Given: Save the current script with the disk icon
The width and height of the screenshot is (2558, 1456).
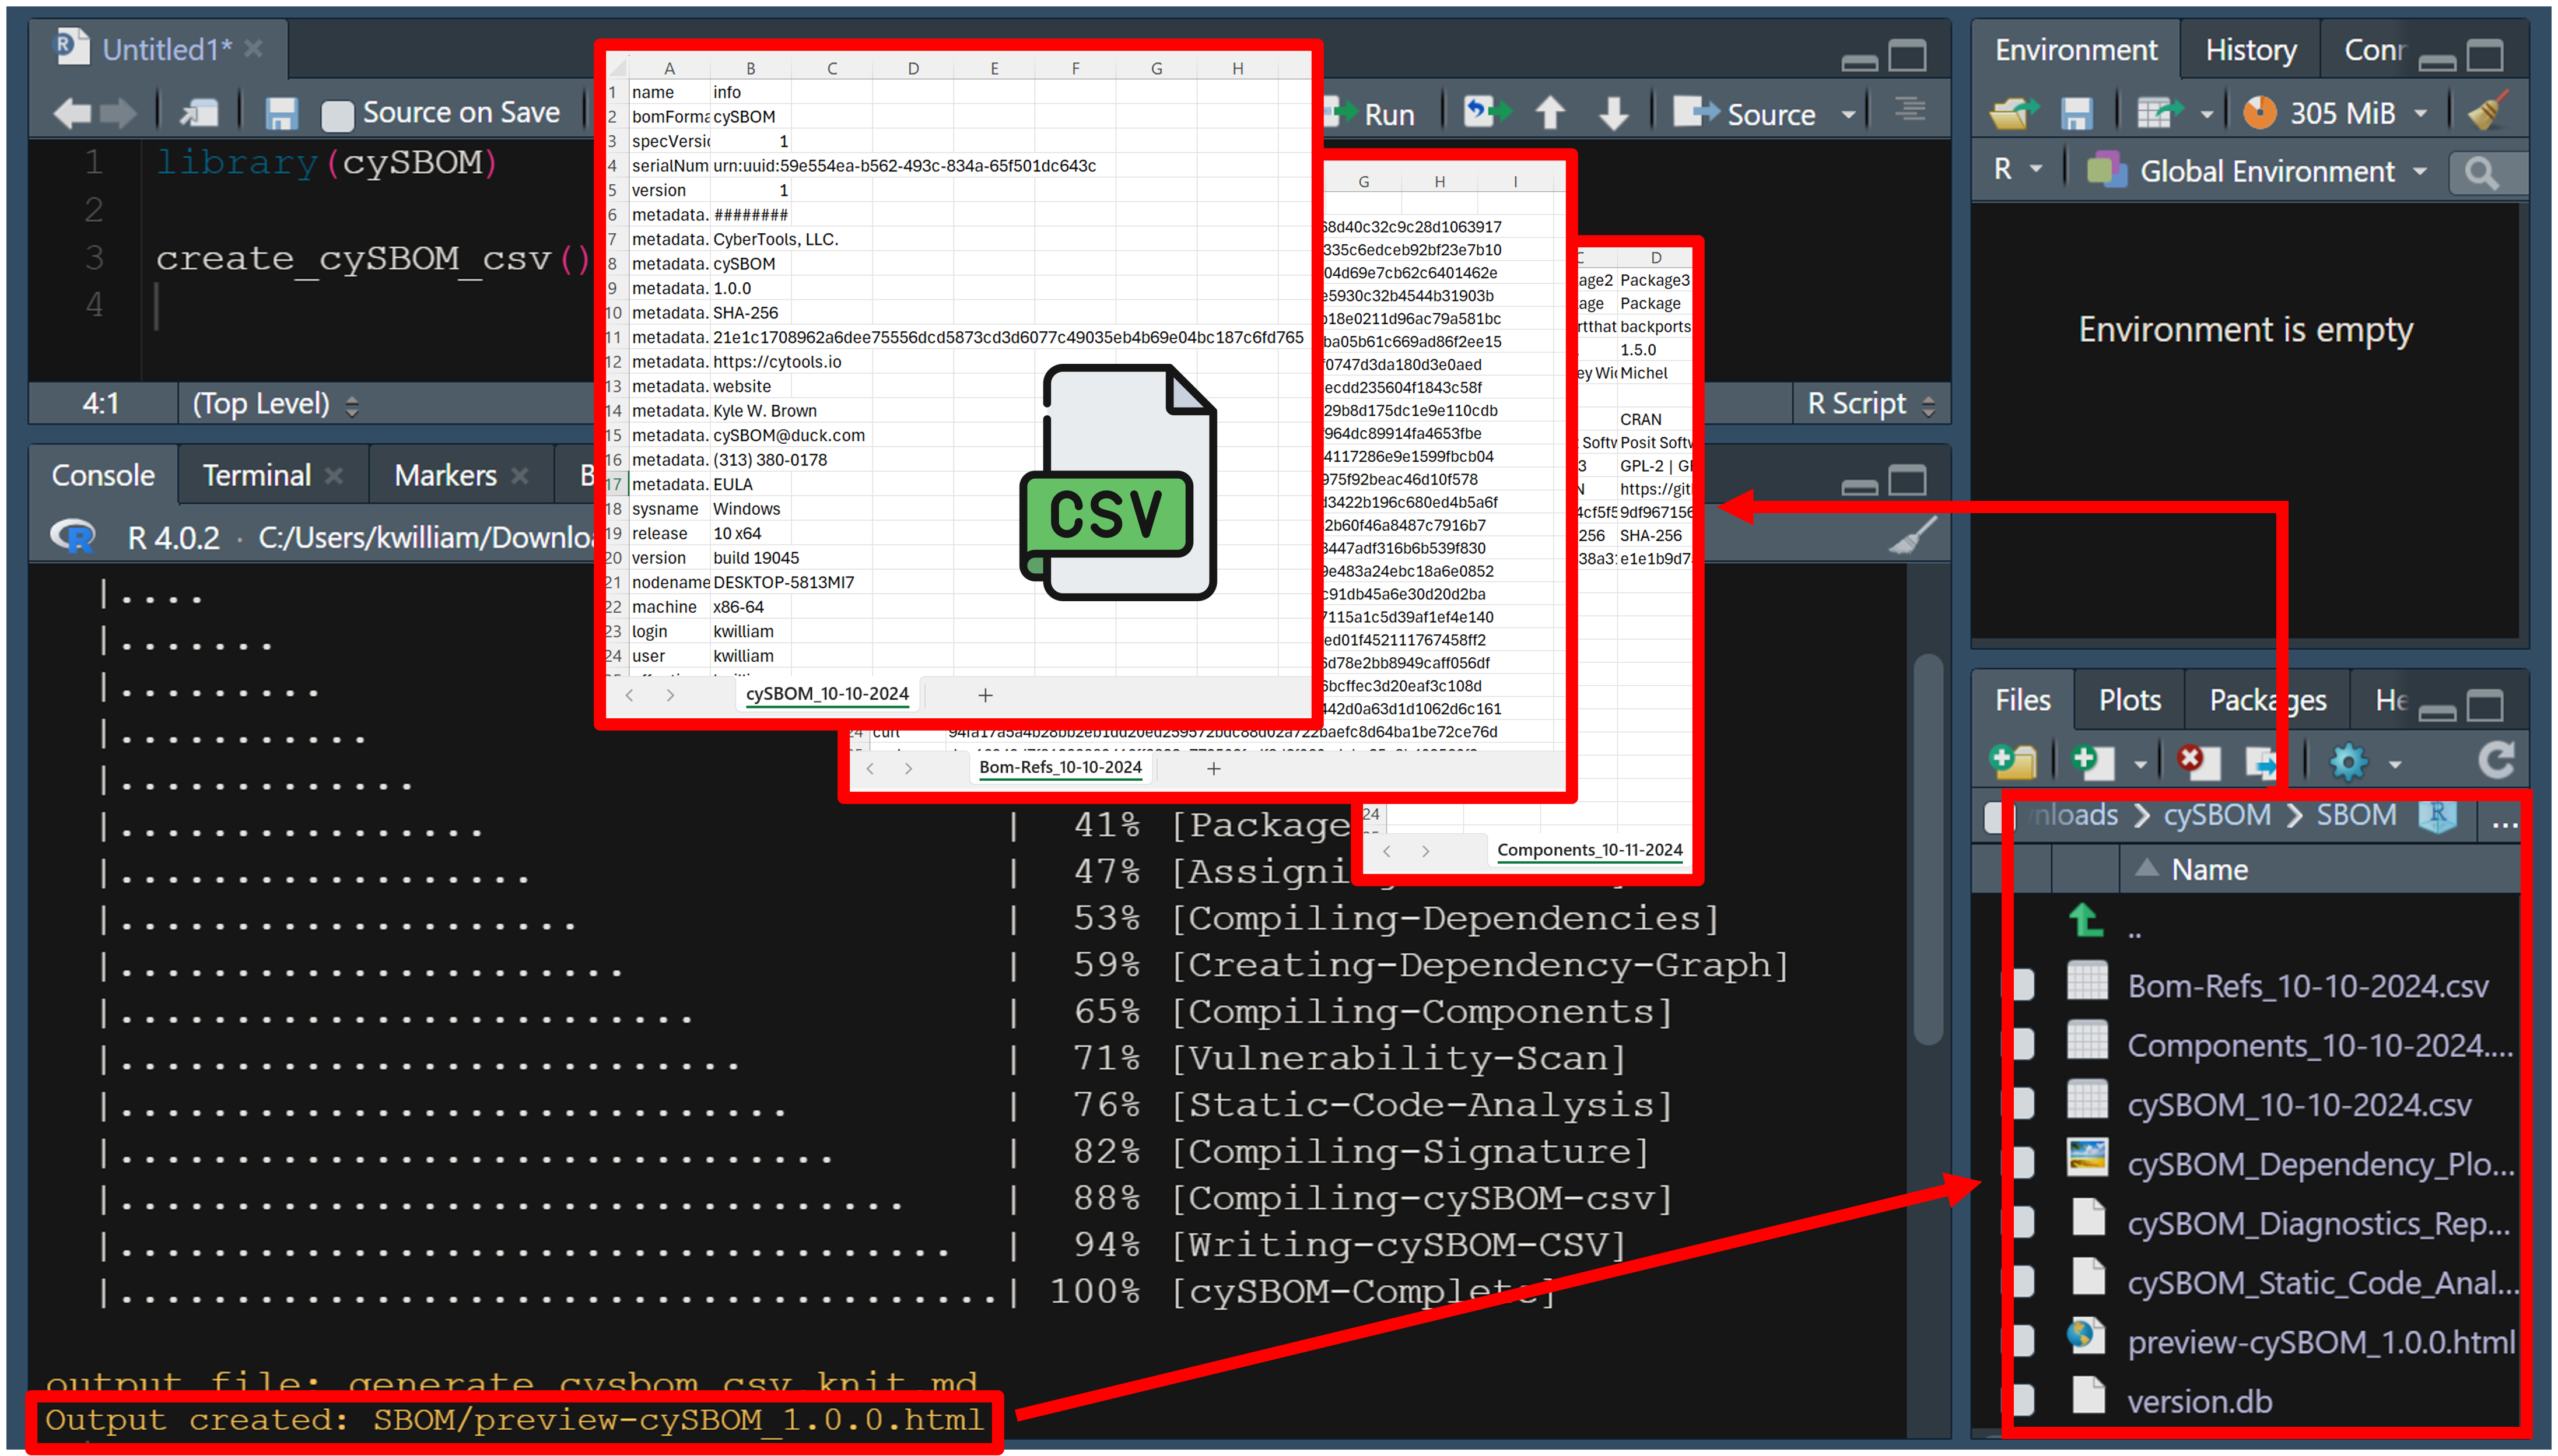Looking at the screenshot, I should click(282, 113).
